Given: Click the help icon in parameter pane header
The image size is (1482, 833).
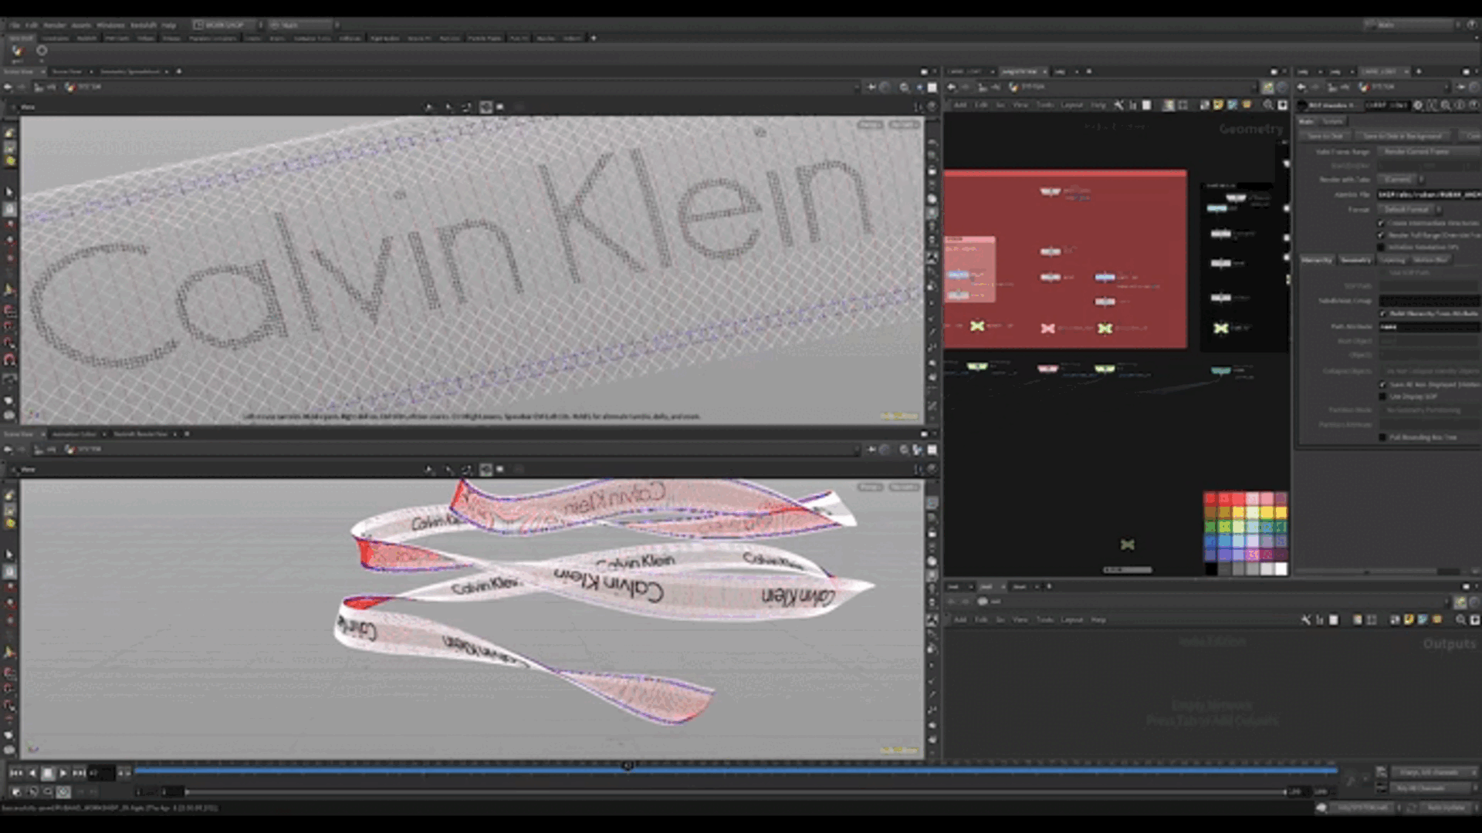Looking at the screenshot, I should point(1474,105).
